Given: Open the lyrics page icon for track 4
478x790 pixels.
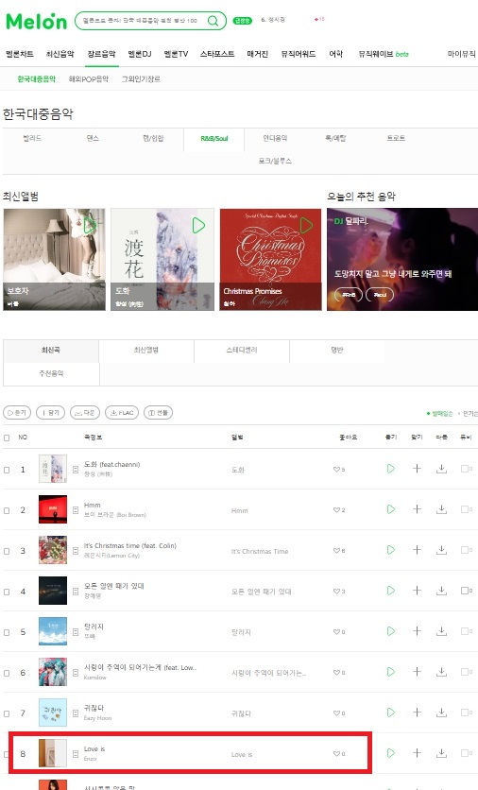Looking at the screenshot, I should pyautogui.click(x=76, y=592).
